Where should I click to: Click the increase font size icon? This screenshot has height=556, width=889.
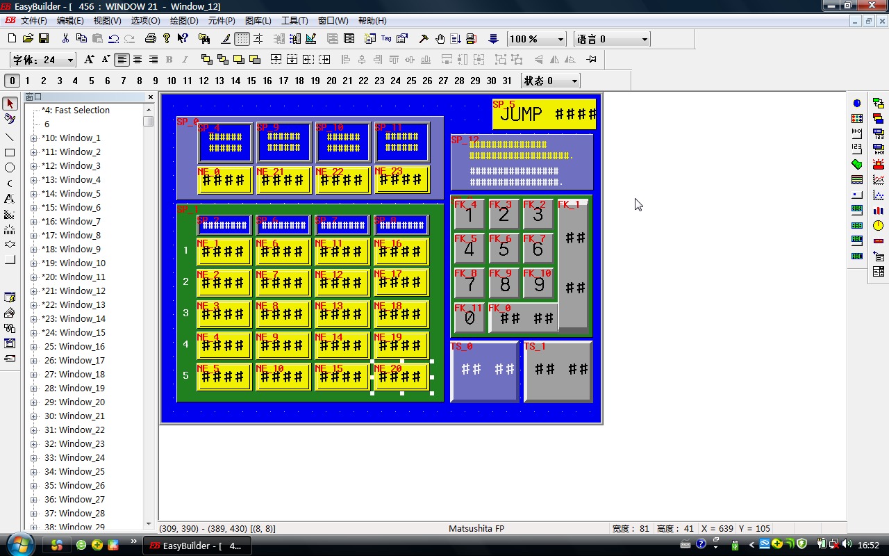point(89,60)
